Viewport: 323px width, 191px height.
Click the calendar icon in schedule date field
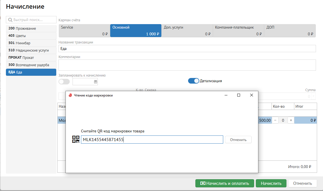click(x=96, y=82)
